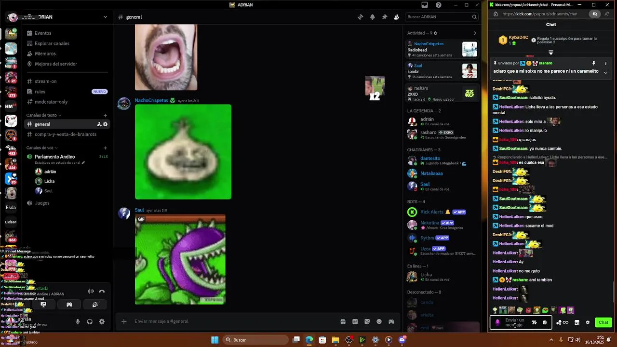Toggle the member list icon in Discord

point(396,17)
